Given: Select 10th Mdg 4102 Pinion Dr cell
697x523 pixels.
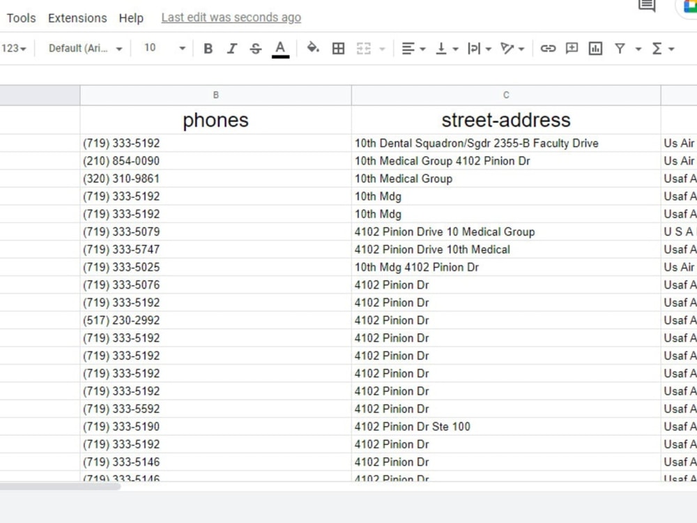Looking at the screenshot, I should (x=506, y=267).
